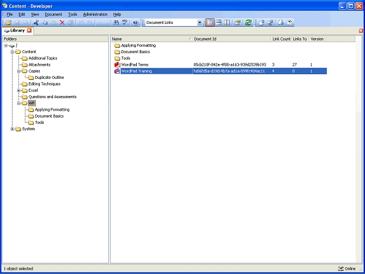Viewport: 365px width, 274px height.
Task: Select Document Basics in the tree pane
Action: coord(49,116)
